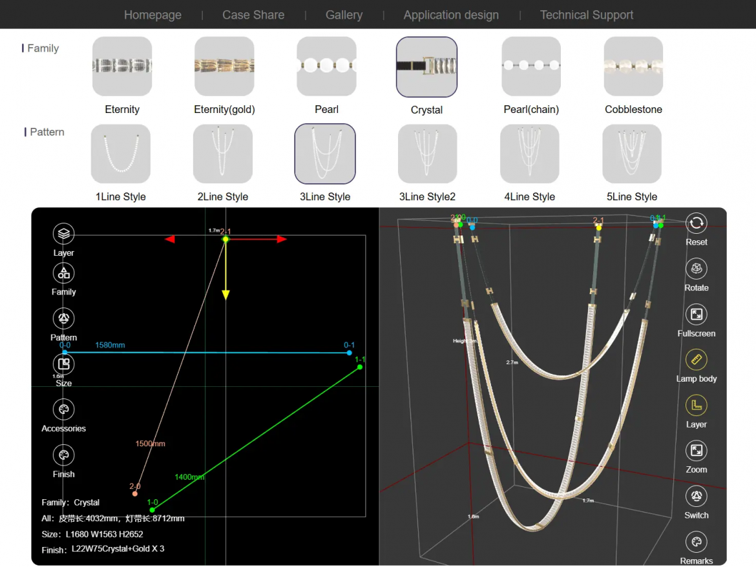Open the Finish icon in left sidebar
This screenshot has width=756, height=567.
63,455
